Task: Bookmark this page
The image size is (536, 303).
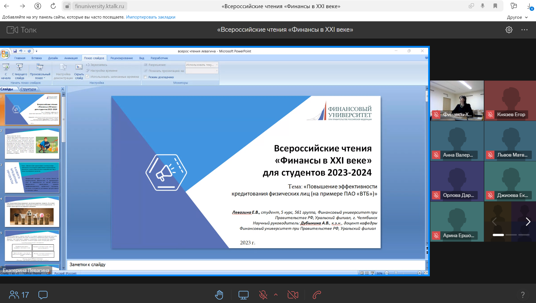Action: pos(495,6)
